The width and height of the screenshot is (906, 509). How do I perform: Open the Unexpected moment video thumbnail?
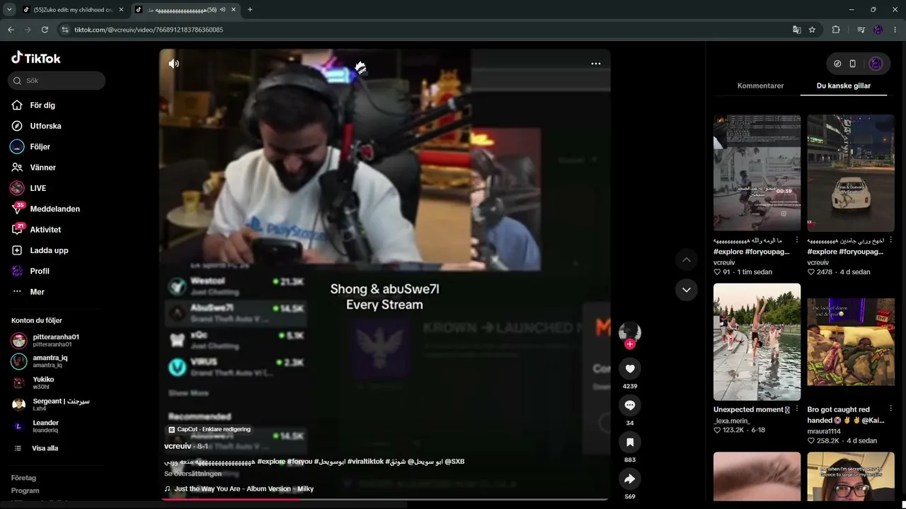pyautogui.click(x=757, y=342)
